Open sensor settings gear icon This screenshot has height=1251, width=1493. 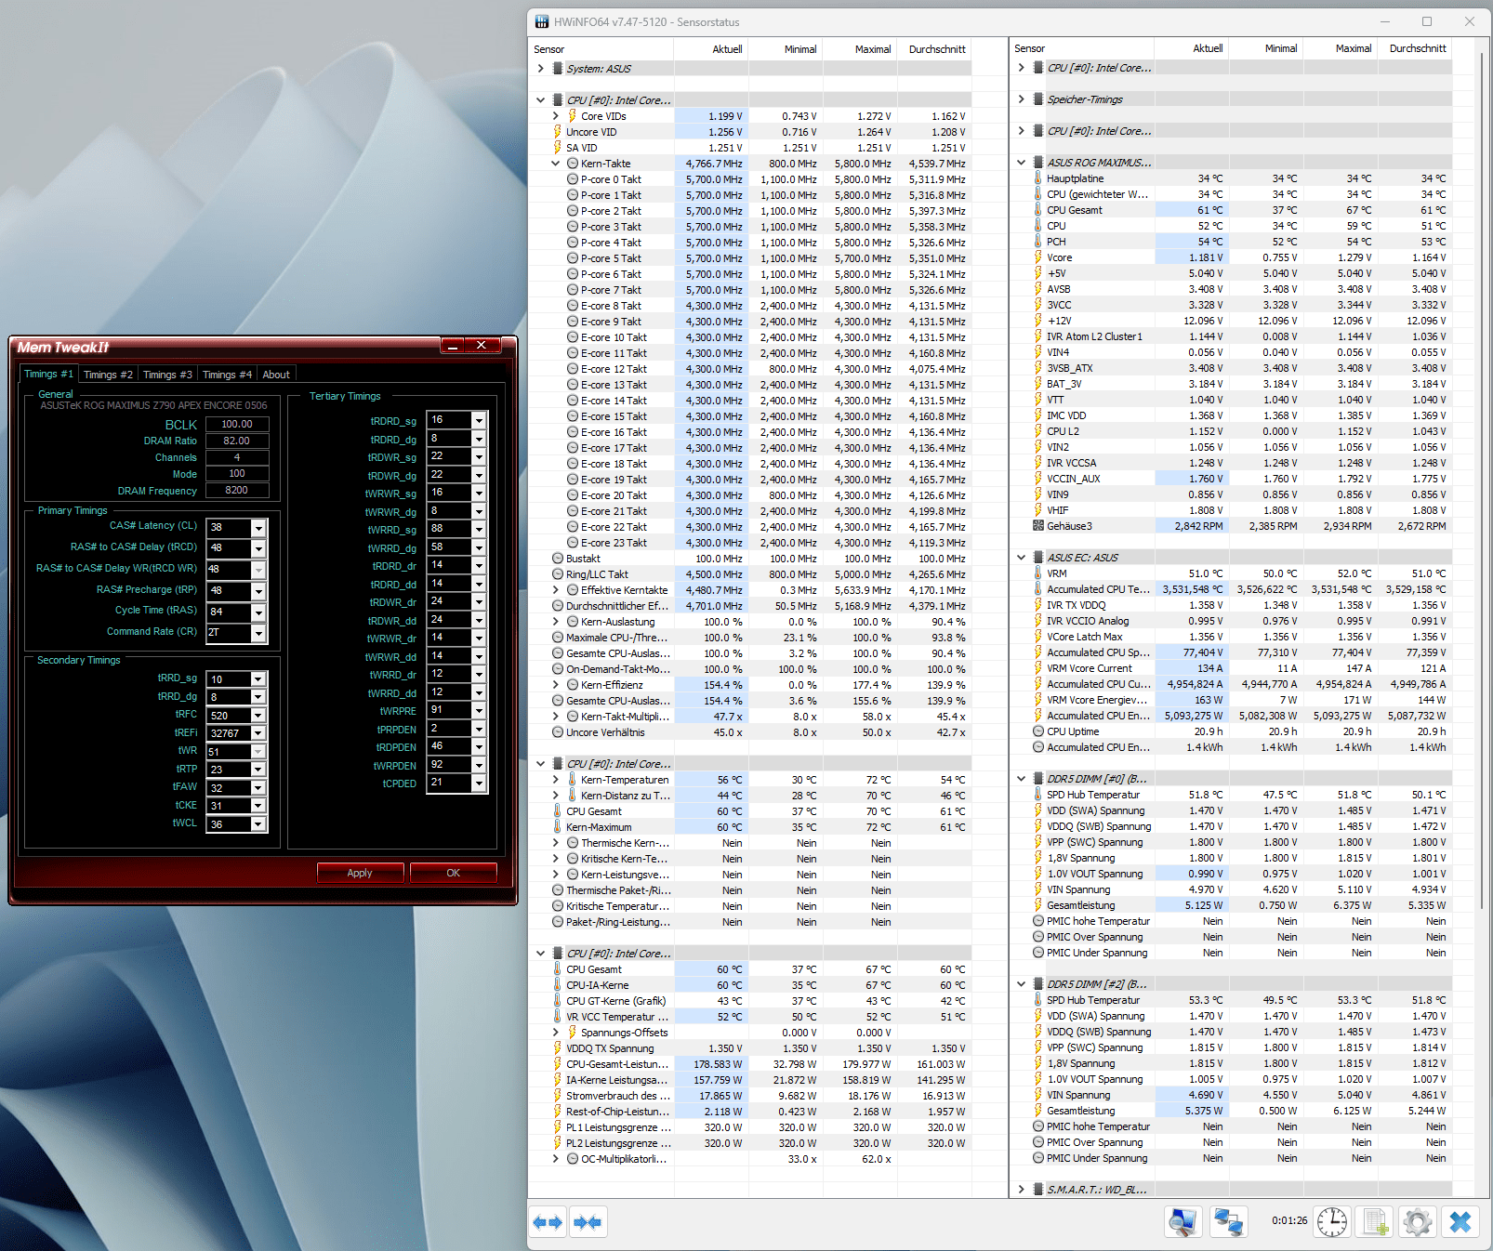pyautogui.click(x=1417, y=1222)
